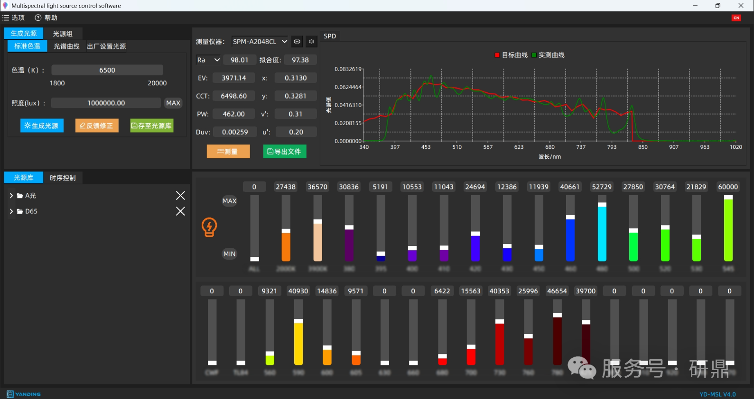Click the orange 测量 measure button

(x=228, y=152)
